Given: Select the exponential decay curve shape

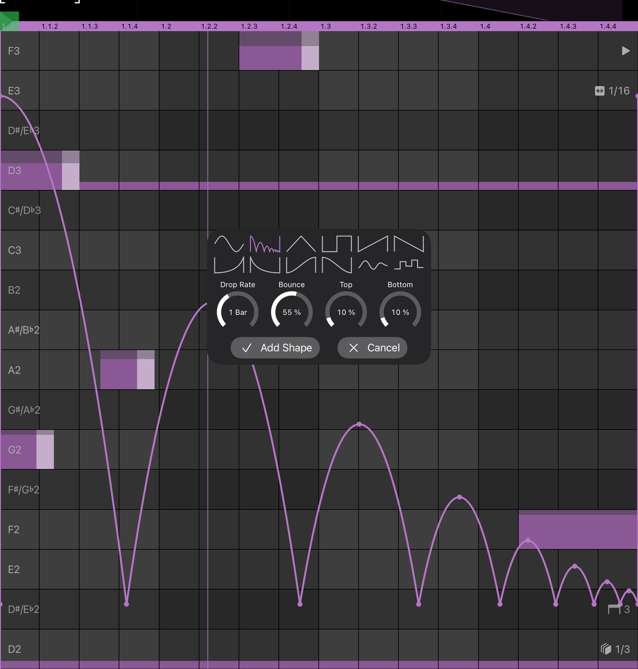Looking at the screenshot, I should (265, 264).
